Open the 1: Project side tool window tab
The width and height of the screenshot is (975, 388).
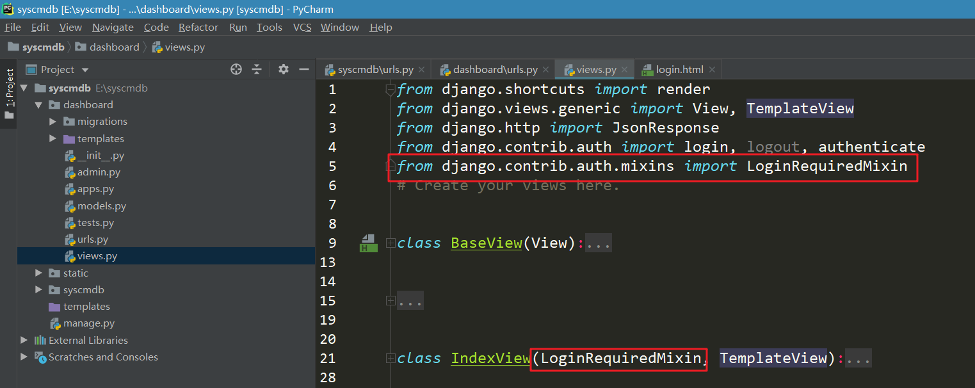9,93
